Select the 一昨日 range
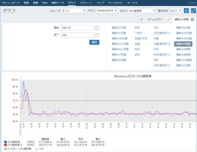This screenshot has width=197, height=152. coord(138,33)
